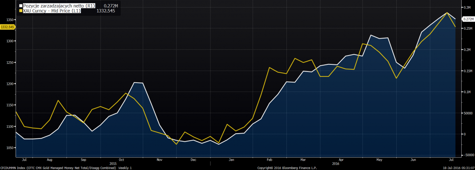The image size is (475, 170).
Task: Click the white 0.272M value tag on right axis
Action: click(468, 19)
